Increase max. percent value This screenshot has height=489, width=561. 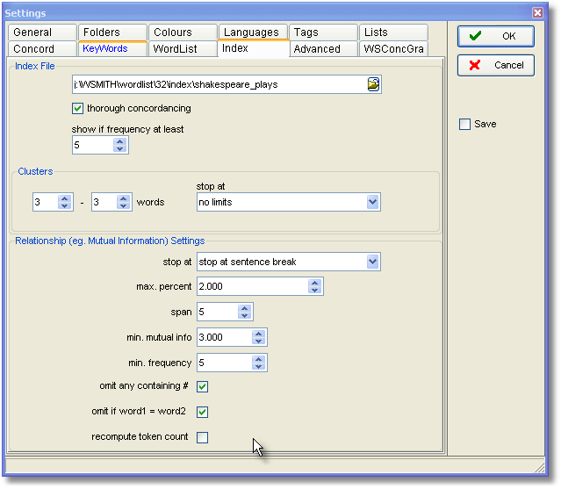[315, 283]
